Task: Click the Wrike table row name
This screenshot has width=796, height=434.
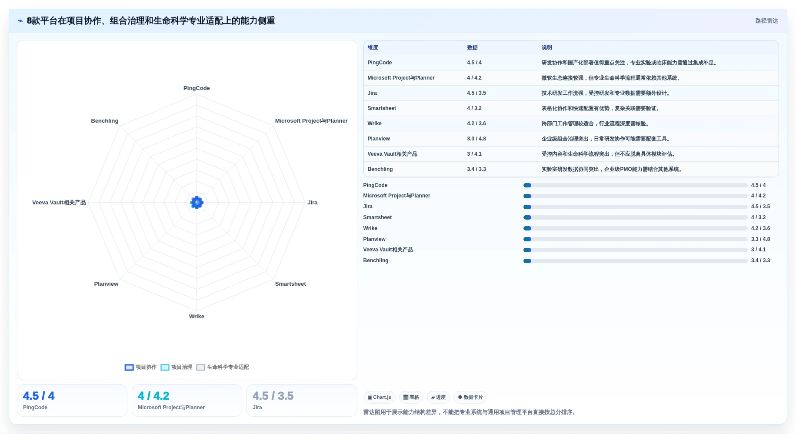Action: [x=374, y=124]
